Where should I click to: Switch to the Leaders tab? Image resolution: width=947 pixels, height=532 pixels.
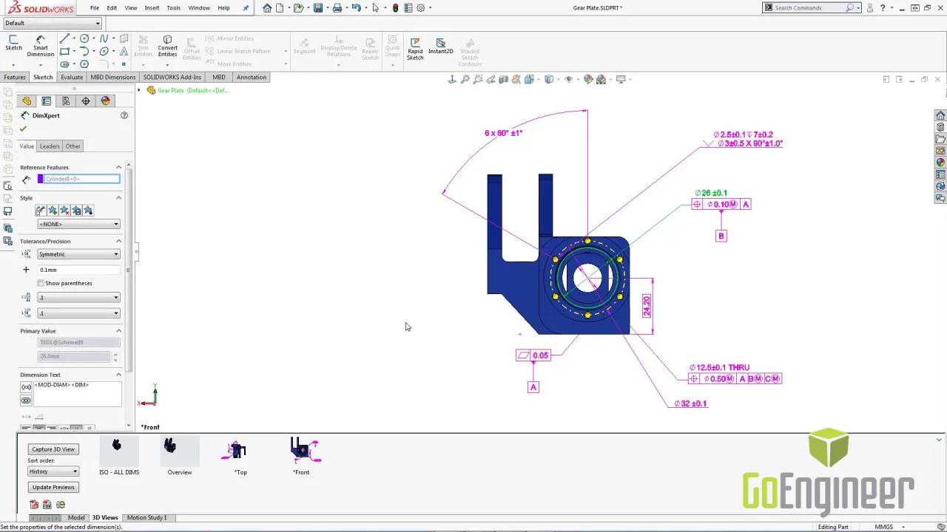pos(50,146)
